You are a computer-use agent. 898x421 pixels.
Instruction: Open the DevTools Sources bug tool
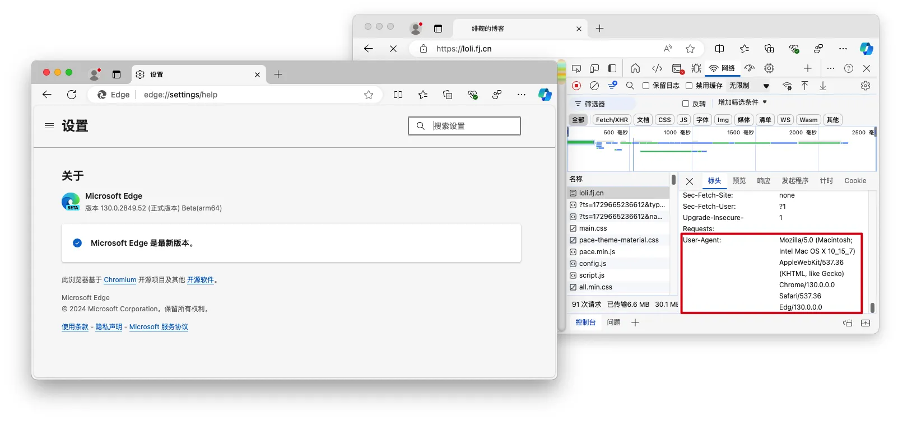point(696,68)
